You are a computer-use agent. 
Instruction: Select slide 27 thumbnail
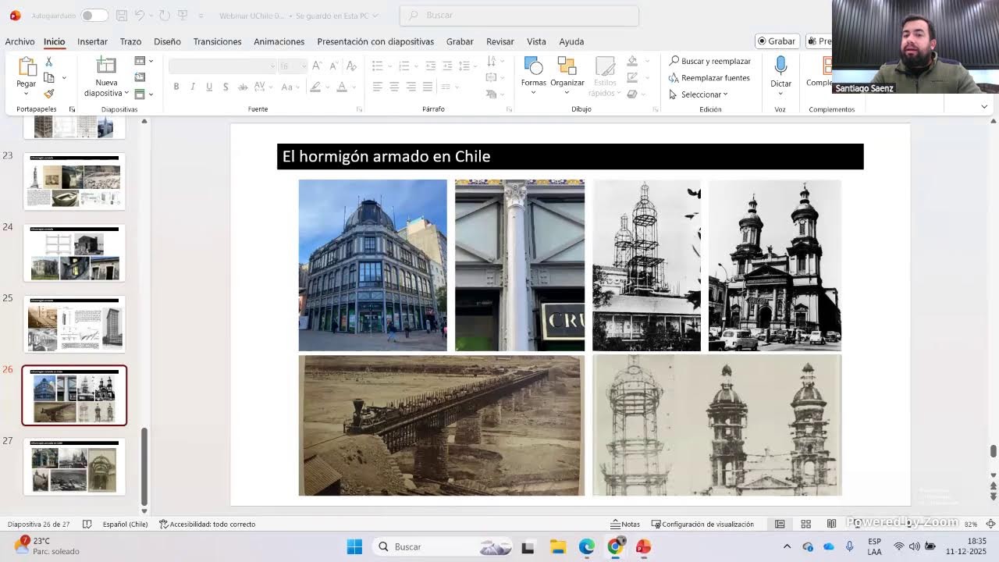(x=74, y=467)
